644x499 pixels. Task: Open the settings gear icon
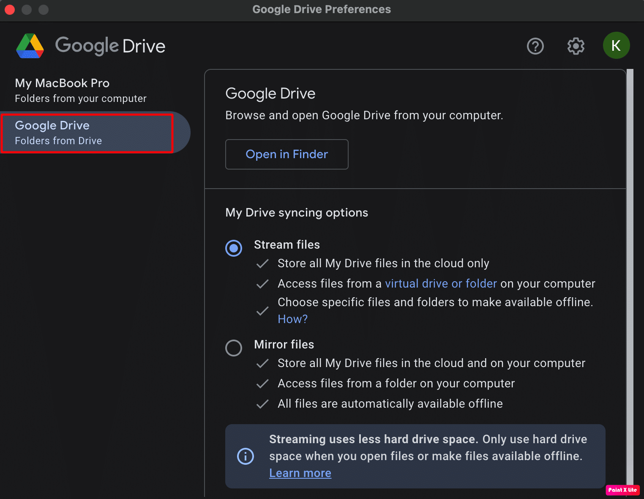(x=576, y=46)
